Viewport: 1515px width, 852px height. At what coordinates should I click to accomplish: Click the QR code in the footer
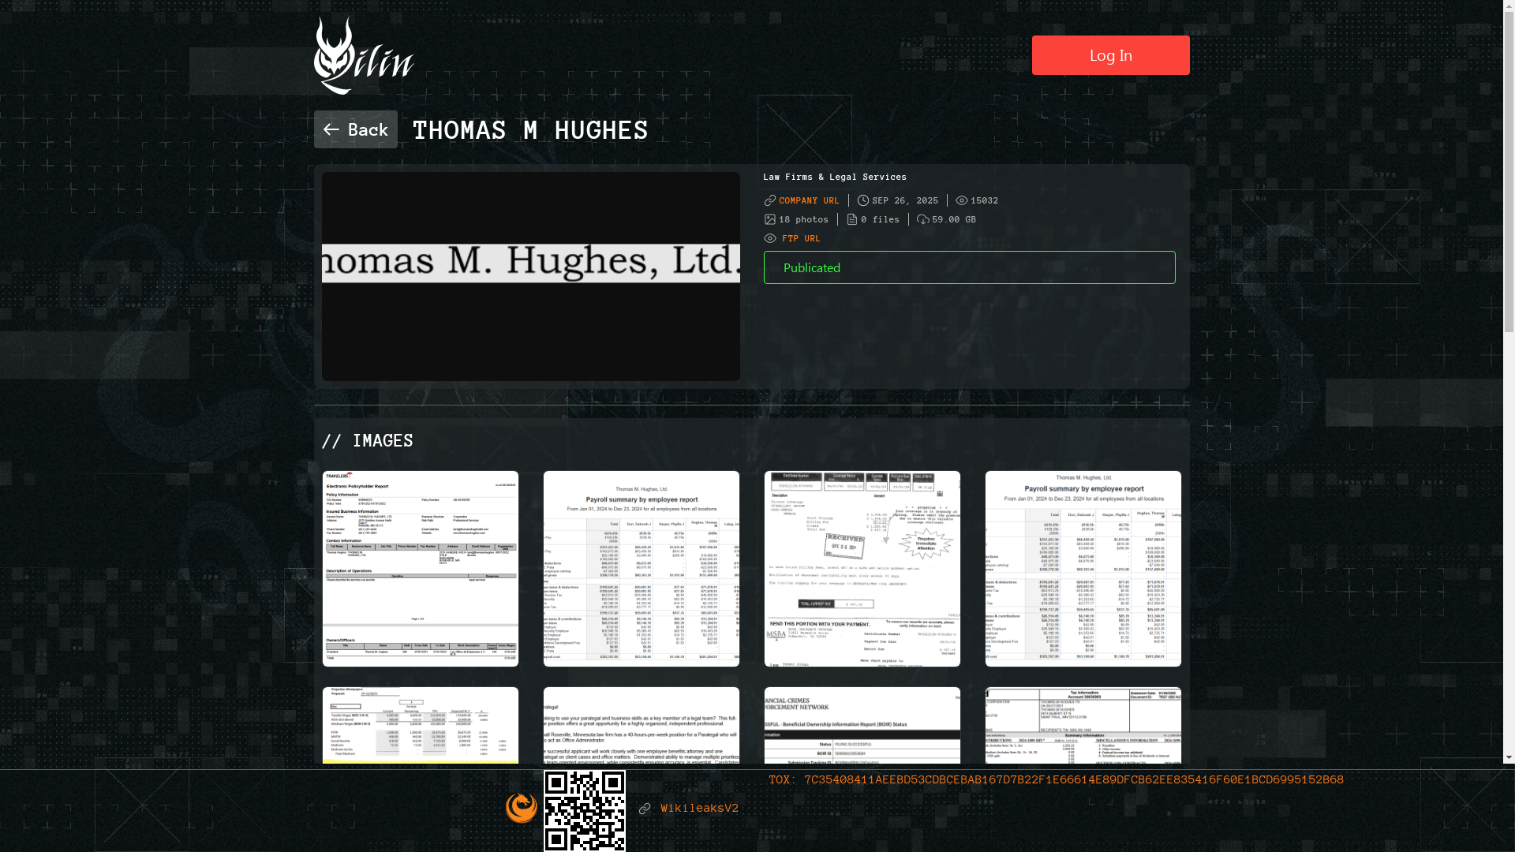click(585, 810)
